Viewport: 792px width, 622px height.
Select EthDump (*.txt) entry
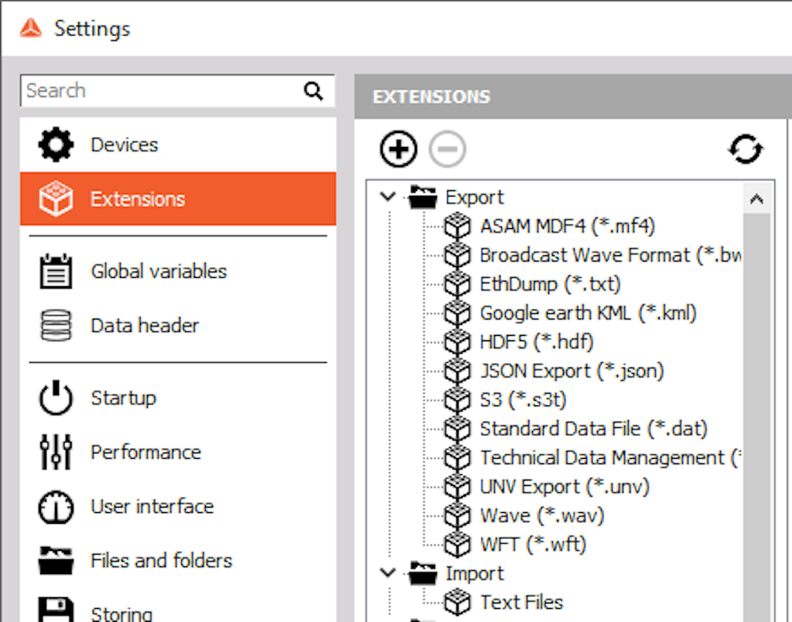550,284
